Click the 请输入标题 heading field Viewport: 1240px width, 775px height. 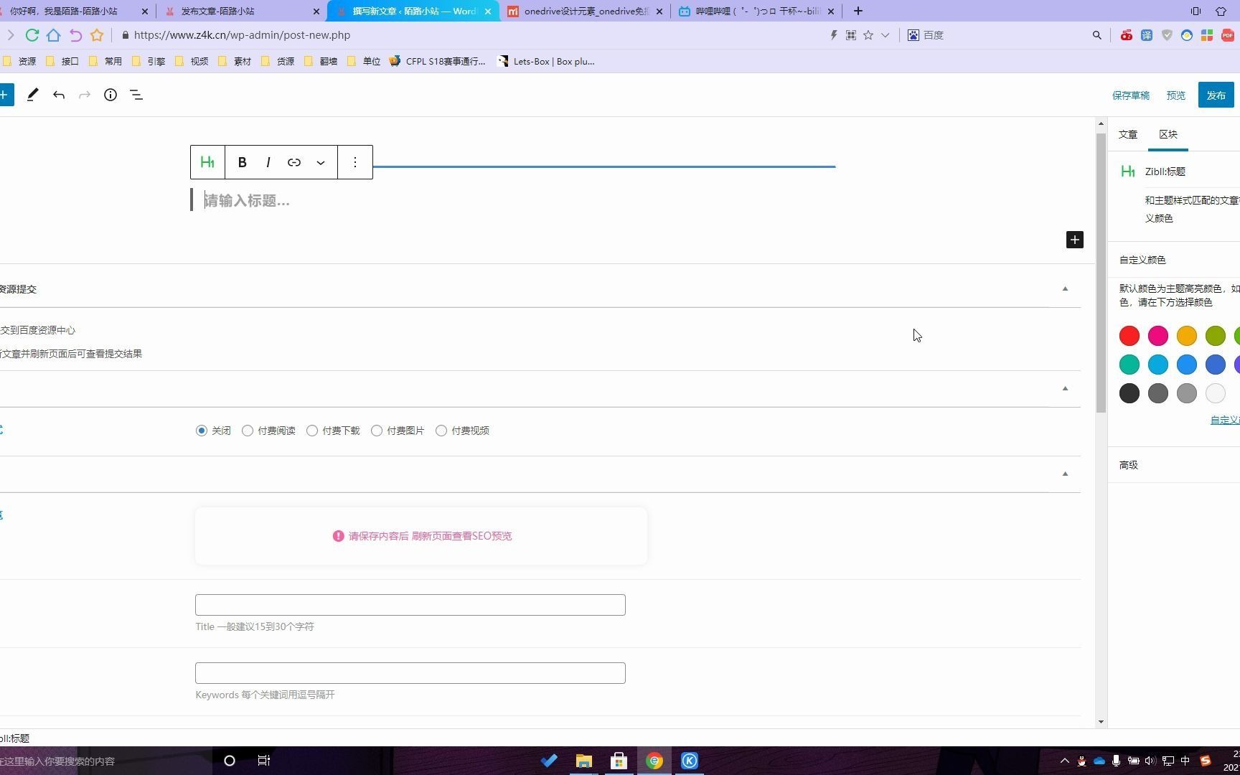512,201
